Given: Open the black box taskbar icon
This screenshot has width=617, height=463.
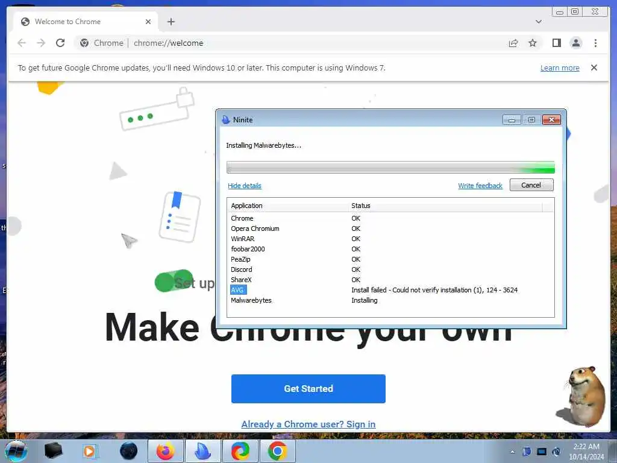Looking at the screenshot, I should pyautogui.click(x=53, y=451).
